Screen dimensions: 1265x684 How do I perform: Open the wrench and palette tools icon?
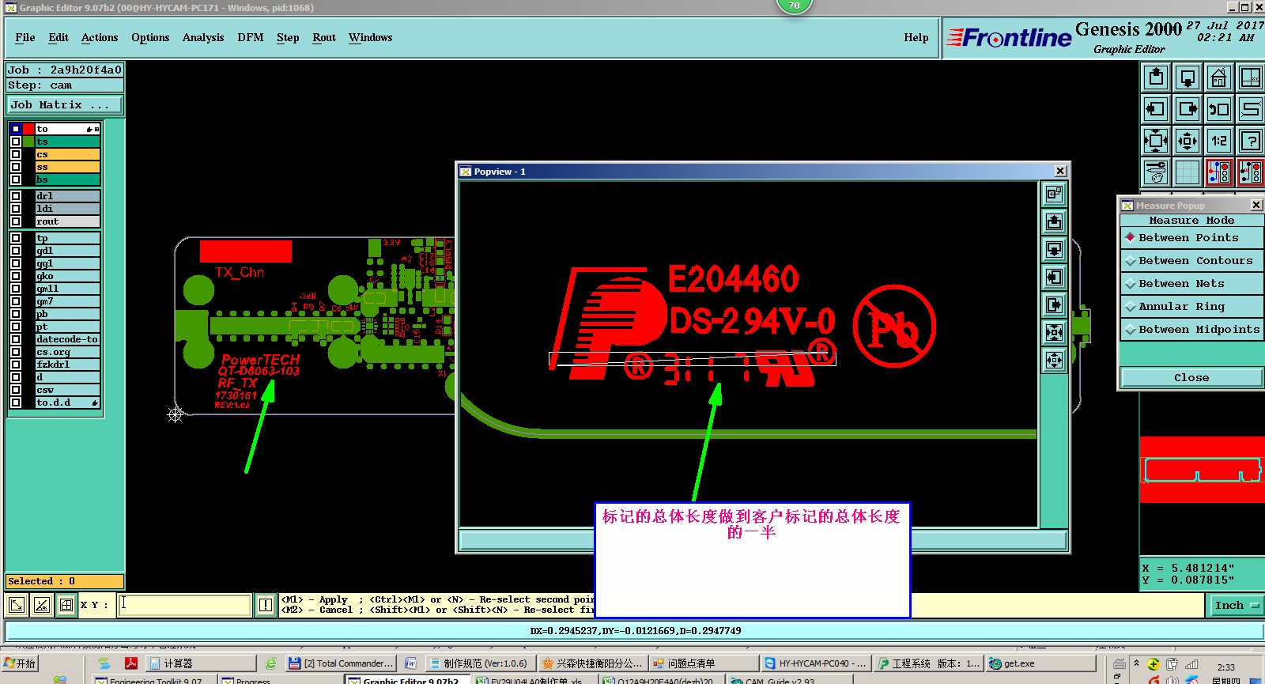point(1156,172)
